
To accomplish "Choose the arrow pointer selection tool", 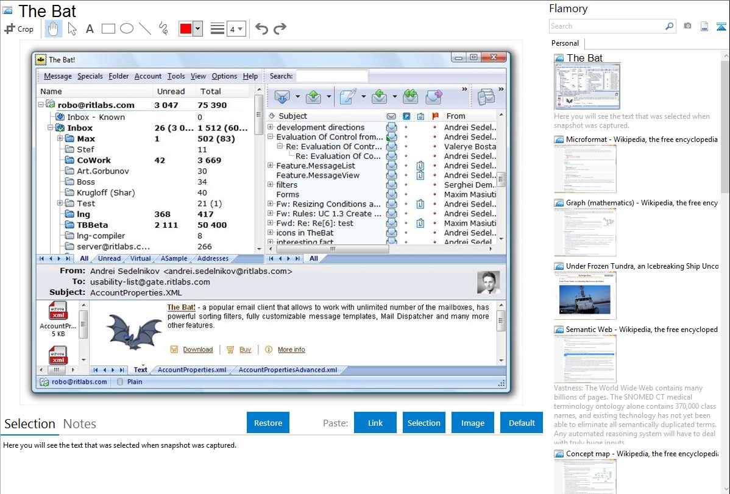I will pos(72,29).
